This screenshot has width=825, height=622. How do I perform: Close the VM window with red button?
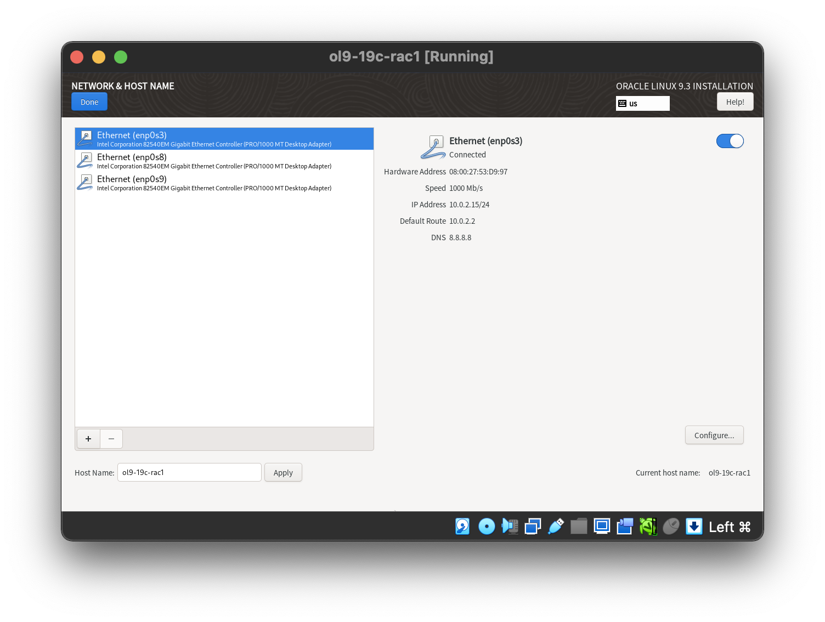77,57
